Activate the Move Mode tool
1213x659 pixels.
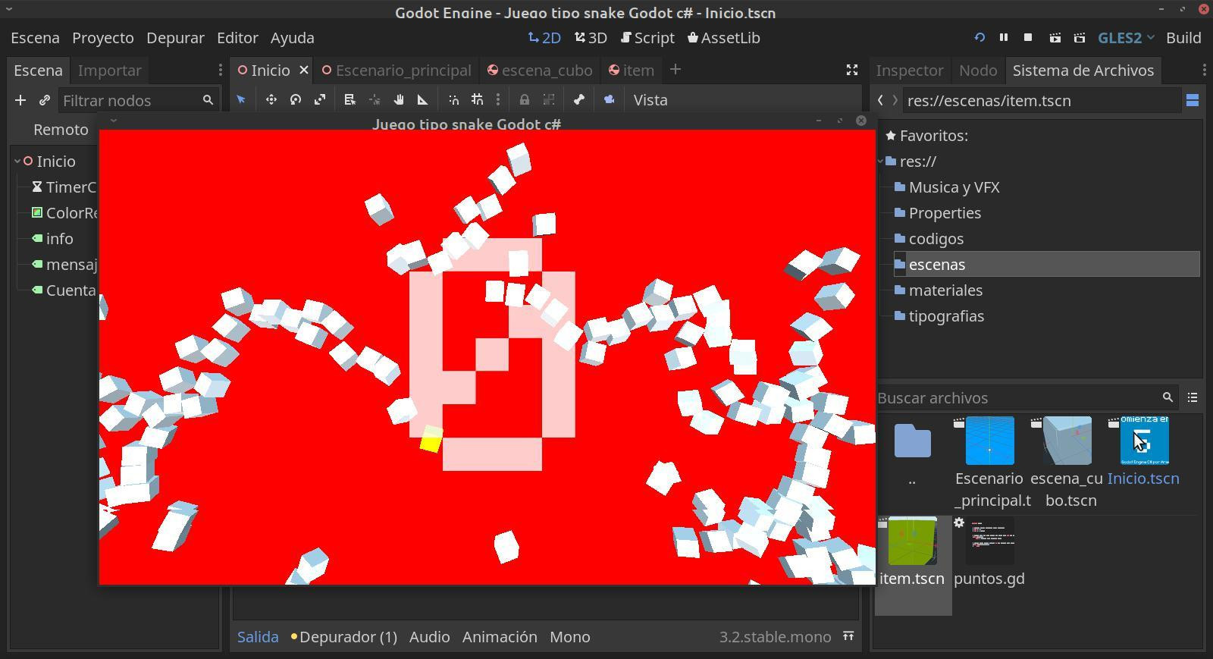pos(271,100)
